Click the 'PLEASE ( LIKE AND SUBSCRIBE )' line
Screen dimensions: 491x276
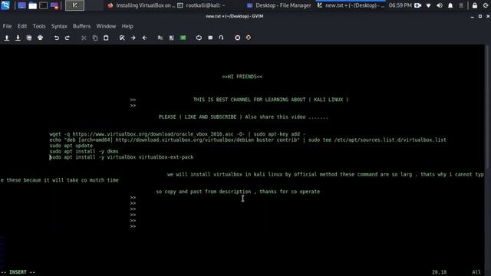click(243, 117)
